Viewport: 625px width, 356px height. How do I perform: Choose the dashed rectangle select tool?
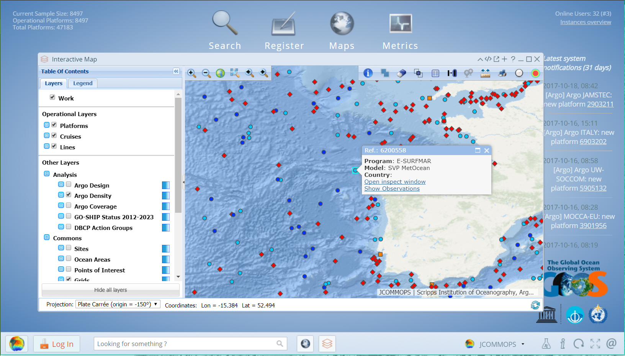(x=418, y=73)
